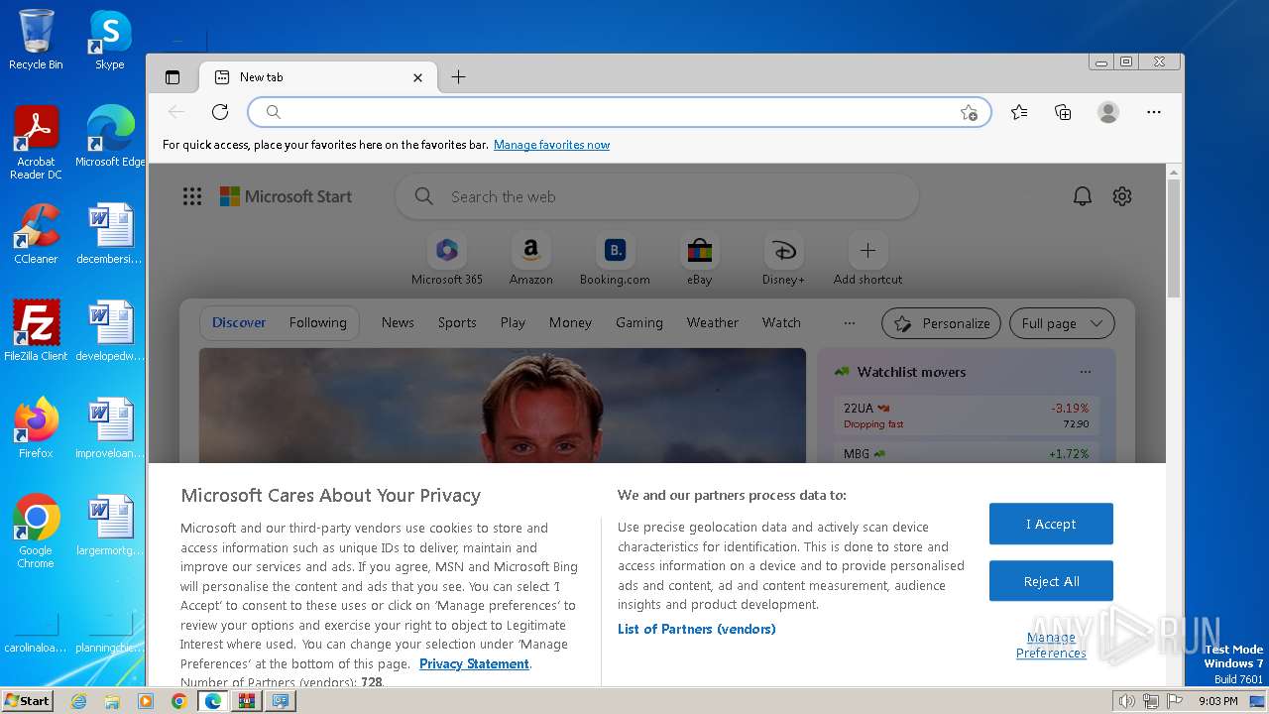
Task: Open the News tab
Action: coord(398,322)
